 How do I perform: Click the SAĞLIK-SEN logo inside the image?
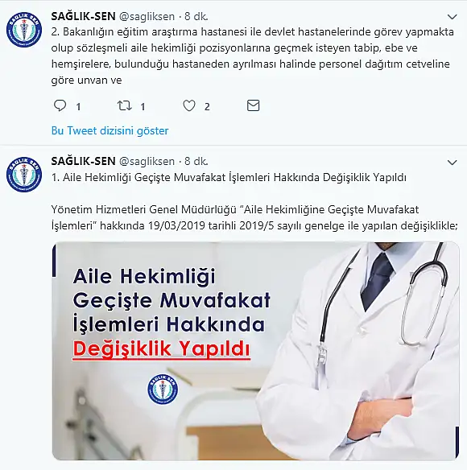click(163, 389)
